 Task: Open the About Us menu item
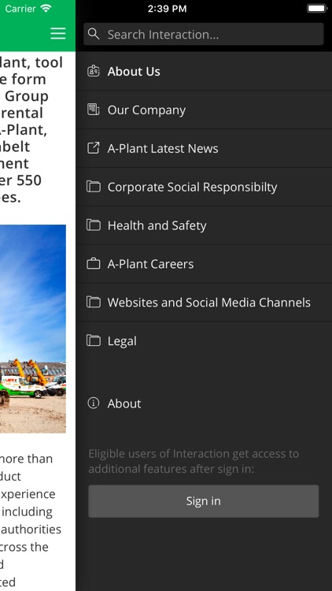pos(204,71)
